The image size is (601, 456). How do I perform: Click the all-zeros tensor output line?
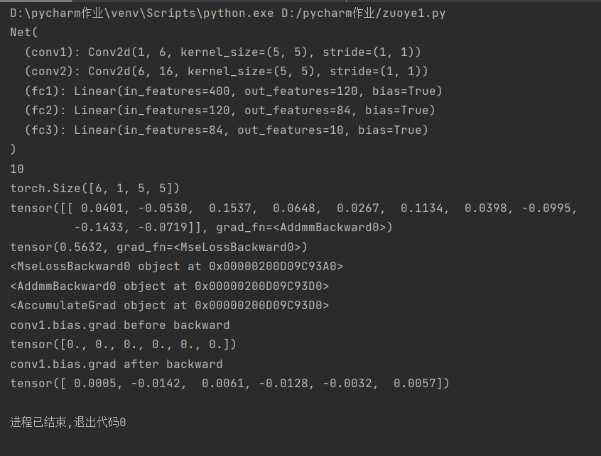(x=123, y=345)
